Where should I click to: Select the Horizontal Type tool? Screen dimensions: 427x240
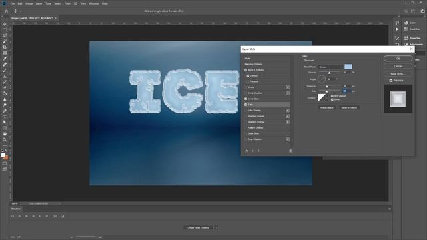tap(5, 117)
